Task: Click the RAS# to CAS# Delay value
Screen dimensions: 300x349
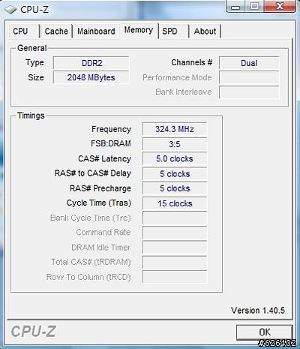Action: click(175, 174)
